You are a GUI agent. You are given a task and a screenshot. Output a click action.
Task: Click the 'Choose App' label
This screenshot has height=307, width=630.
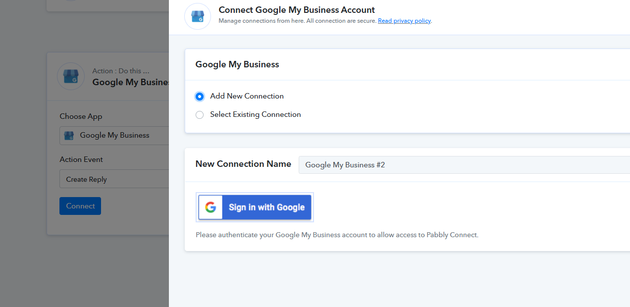(x=81, y=116)
